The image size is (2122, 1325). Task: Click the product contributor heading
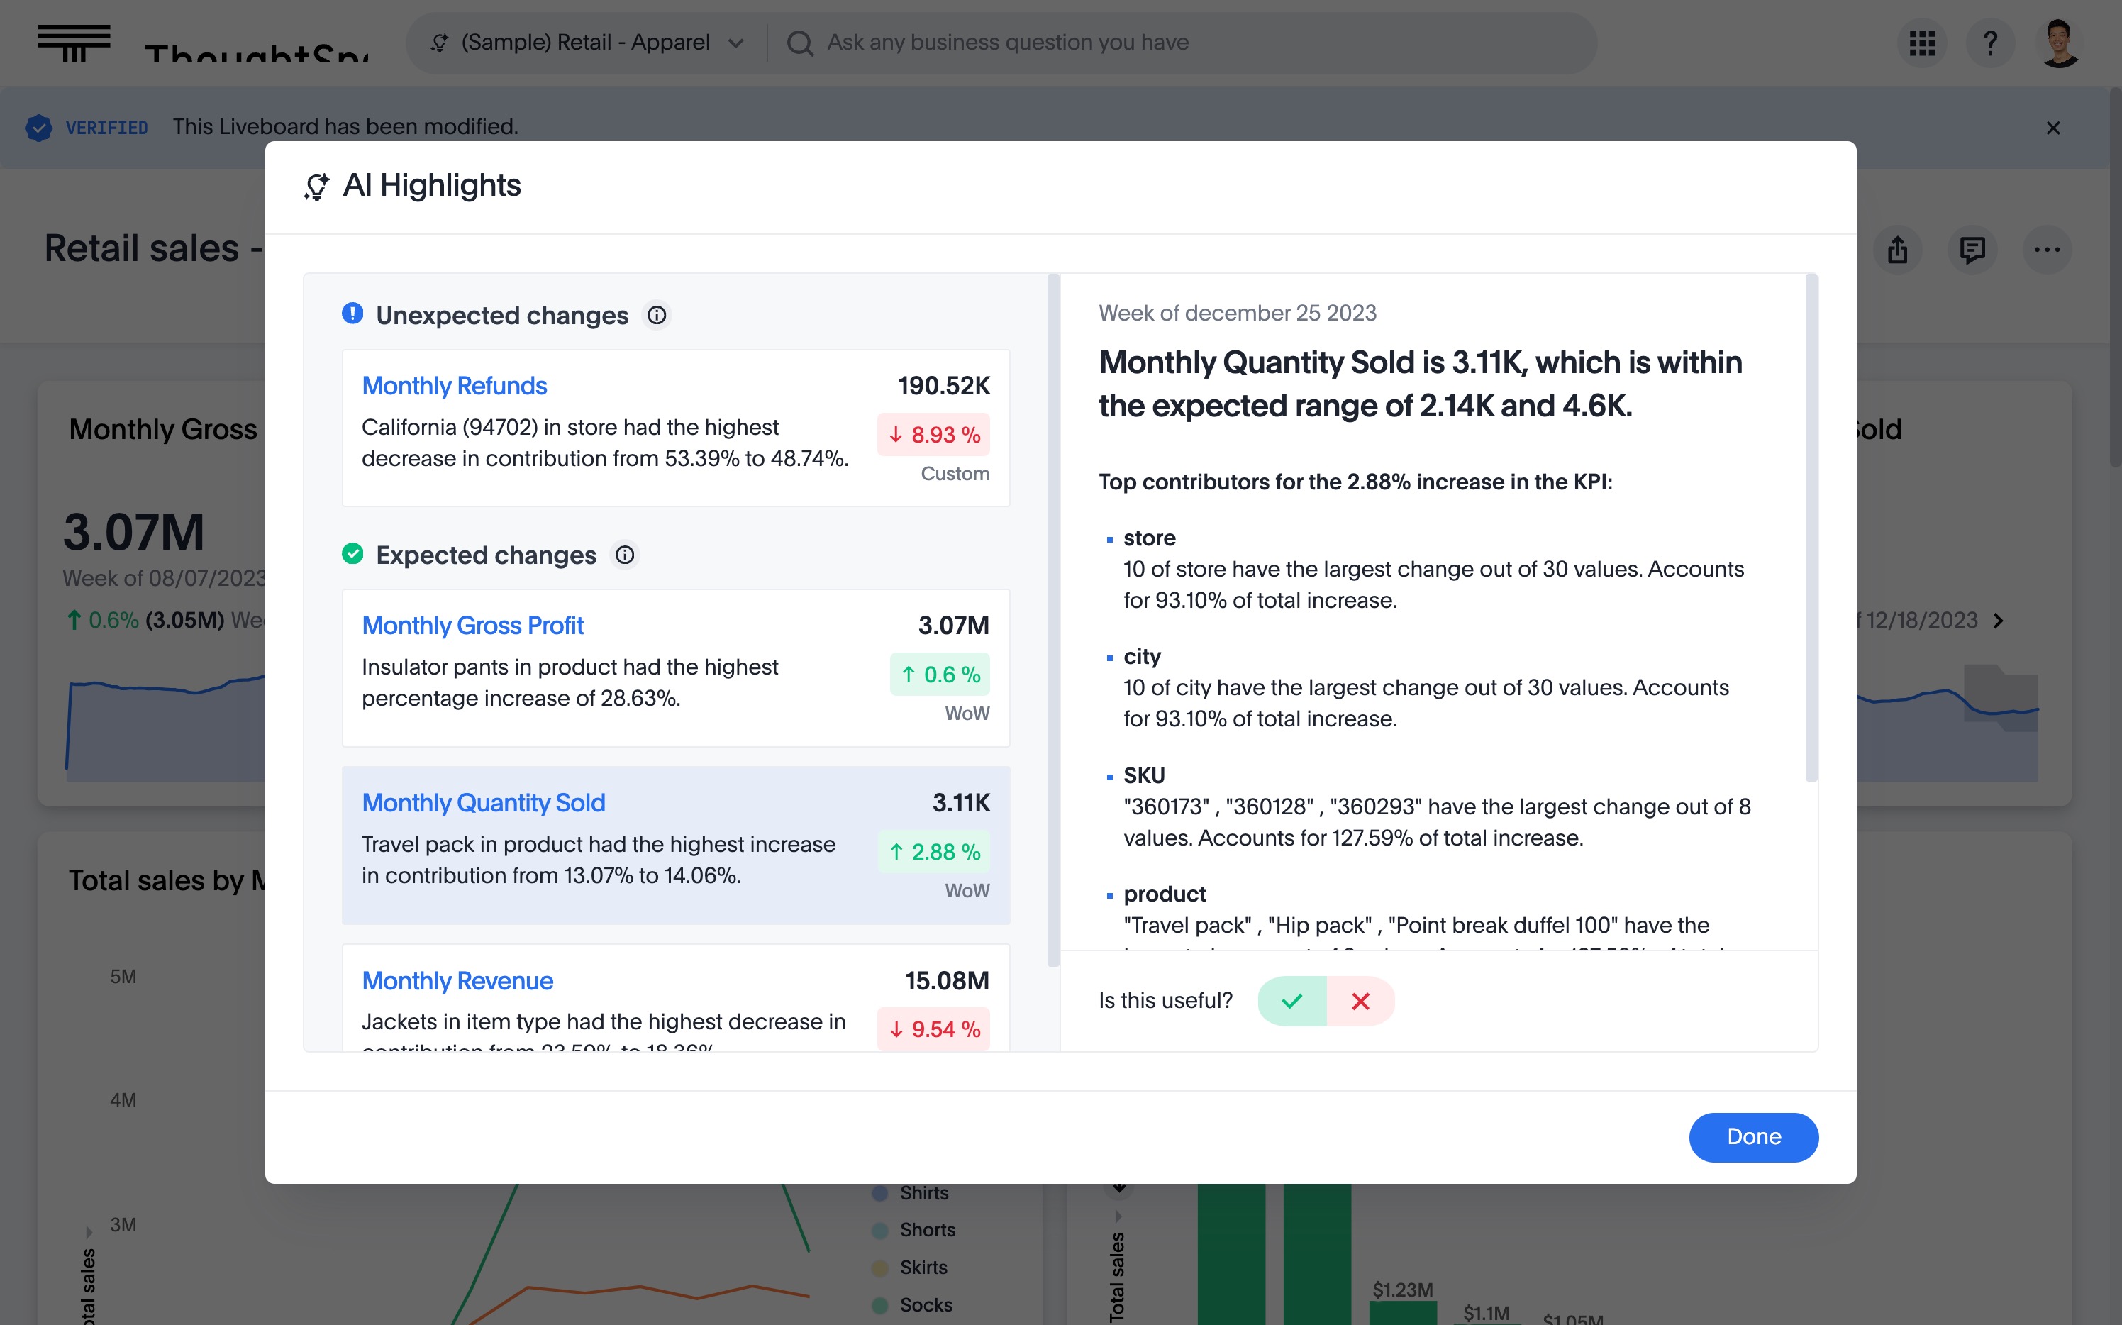click(x=1165, y=894)
